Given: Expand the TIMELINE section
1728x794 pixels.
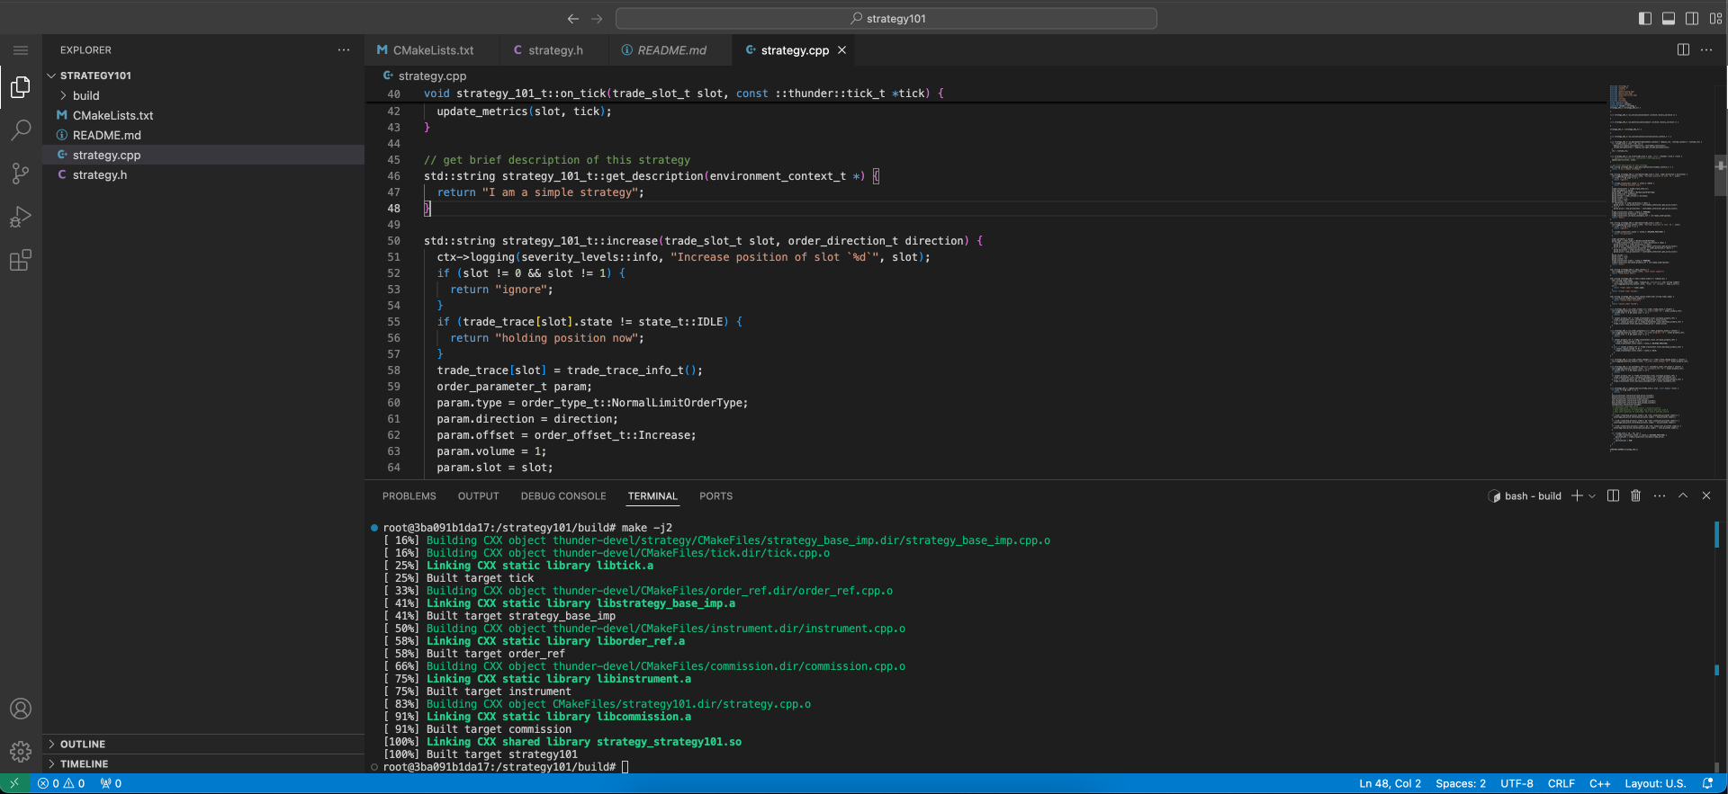Looking at the screenshot, I should click(x=203, y=763).
